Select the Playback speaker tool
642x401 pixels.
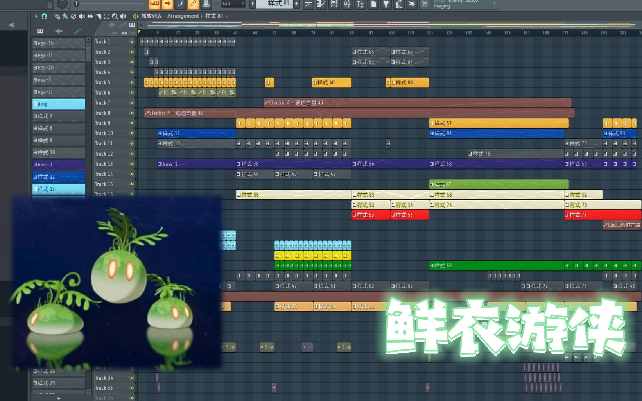(x=123, y=16)
